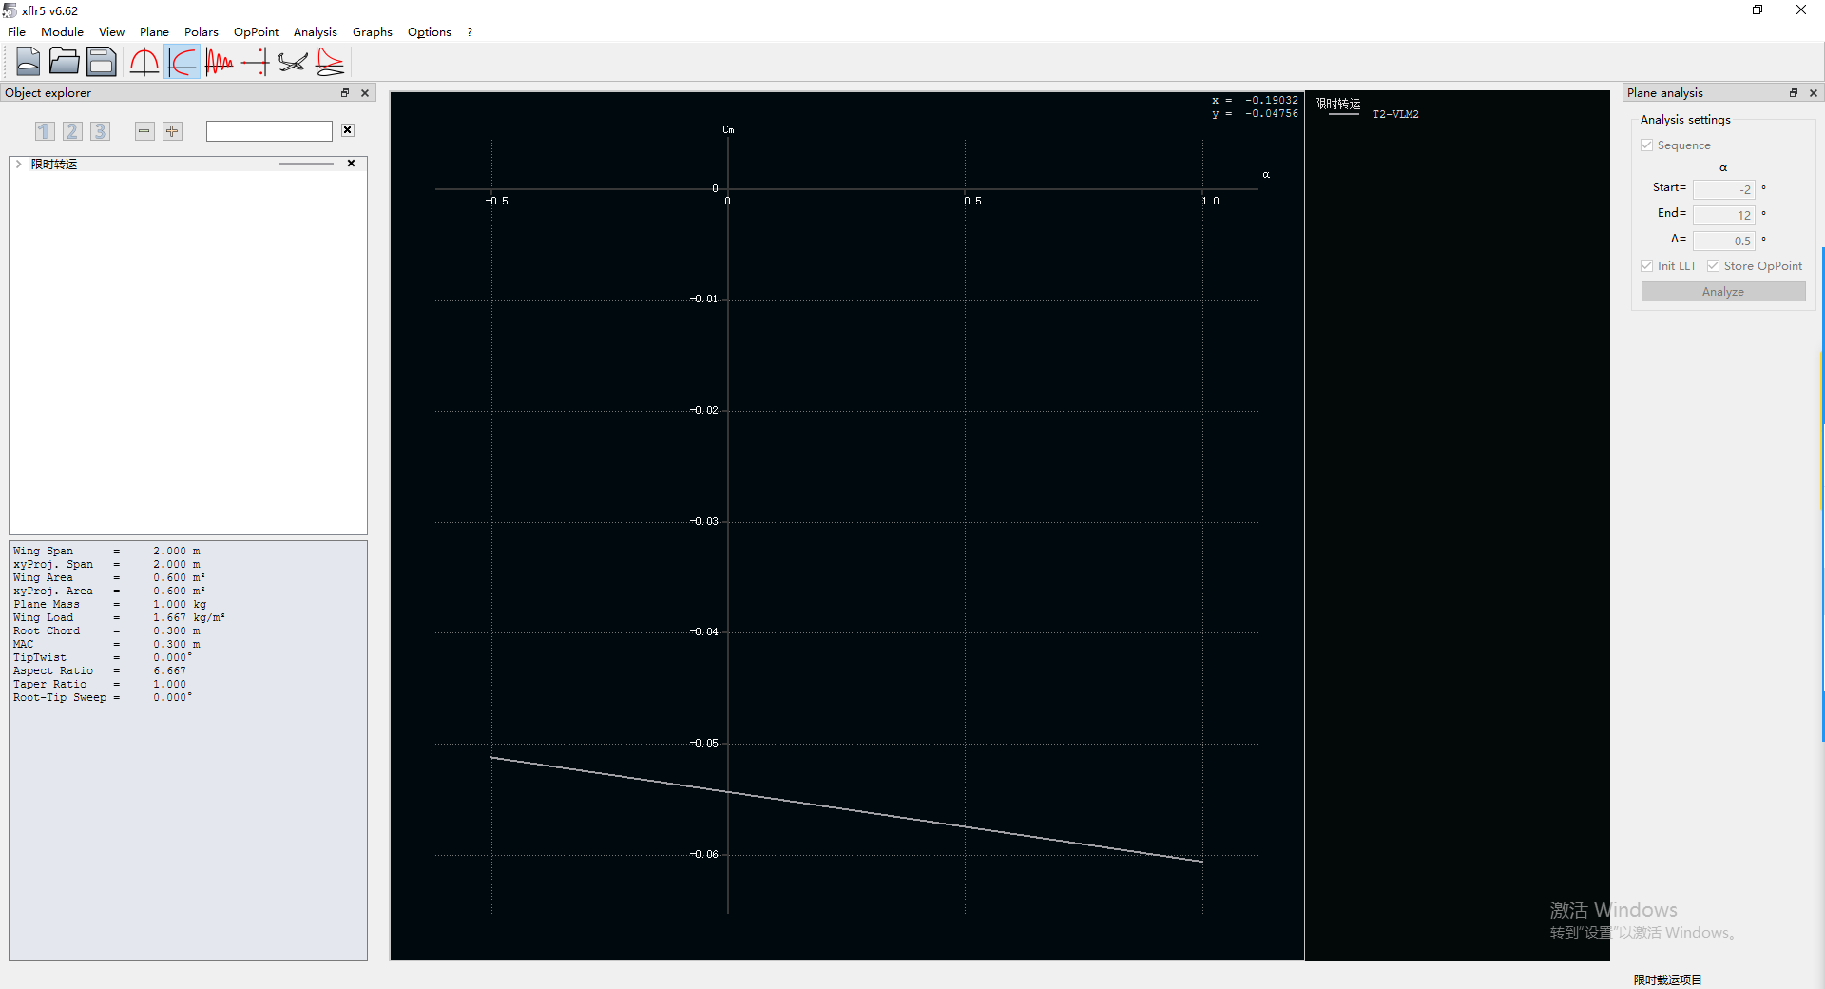This screenshot has width=1825, height=989.
Task: Click the T2-VLM2 legend entry
Action: 1395,114
